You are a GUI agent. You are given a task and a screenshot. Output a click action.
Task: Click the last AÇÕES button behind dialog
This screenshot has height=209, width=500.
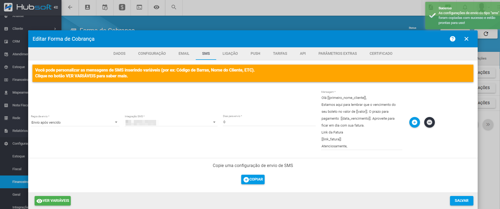[x=486, y=103]
